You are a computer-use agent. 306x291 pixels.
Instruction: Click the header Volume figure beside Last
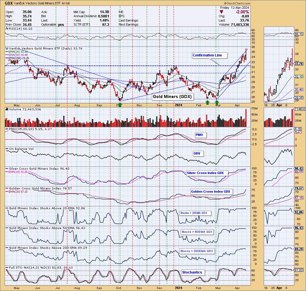click(x=240, y=24)
